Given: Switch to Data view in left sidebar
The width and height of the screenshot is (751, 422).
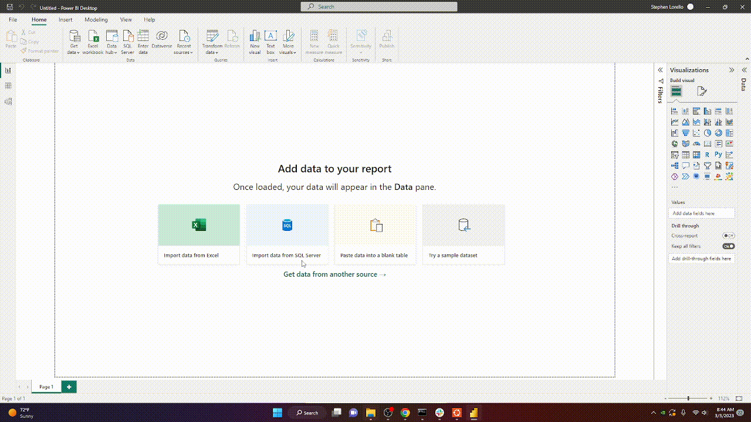Looking at the screenshot, I should click(x=8, y=86).
